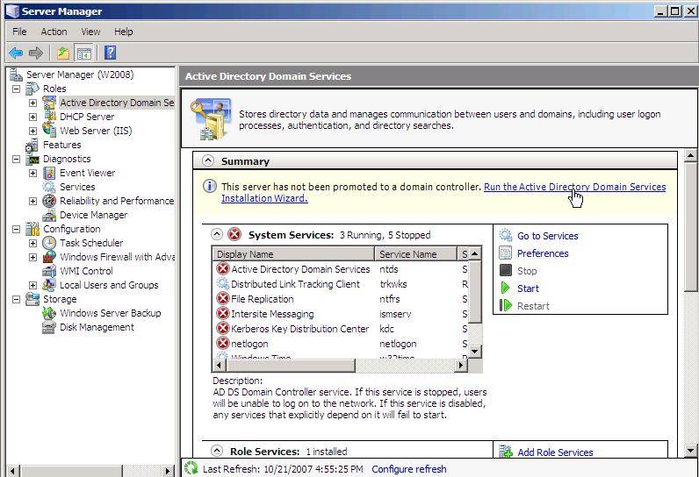Viewport: 699px width, 477px height.
Task: Click the Forward arrow toolbar icon
Action: click(36, 53)
